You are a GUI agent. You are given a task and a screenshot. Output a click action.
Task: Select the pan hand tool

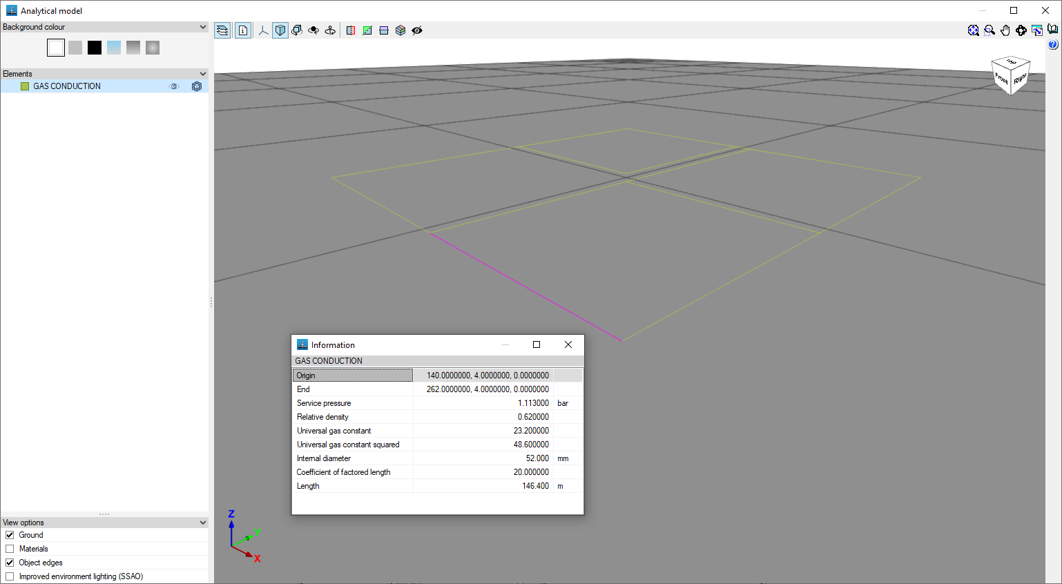coord(1005,30)
